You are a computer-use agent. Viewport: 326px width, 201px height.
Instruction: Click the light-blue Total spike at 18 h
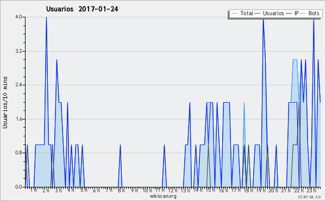[244, 103]
